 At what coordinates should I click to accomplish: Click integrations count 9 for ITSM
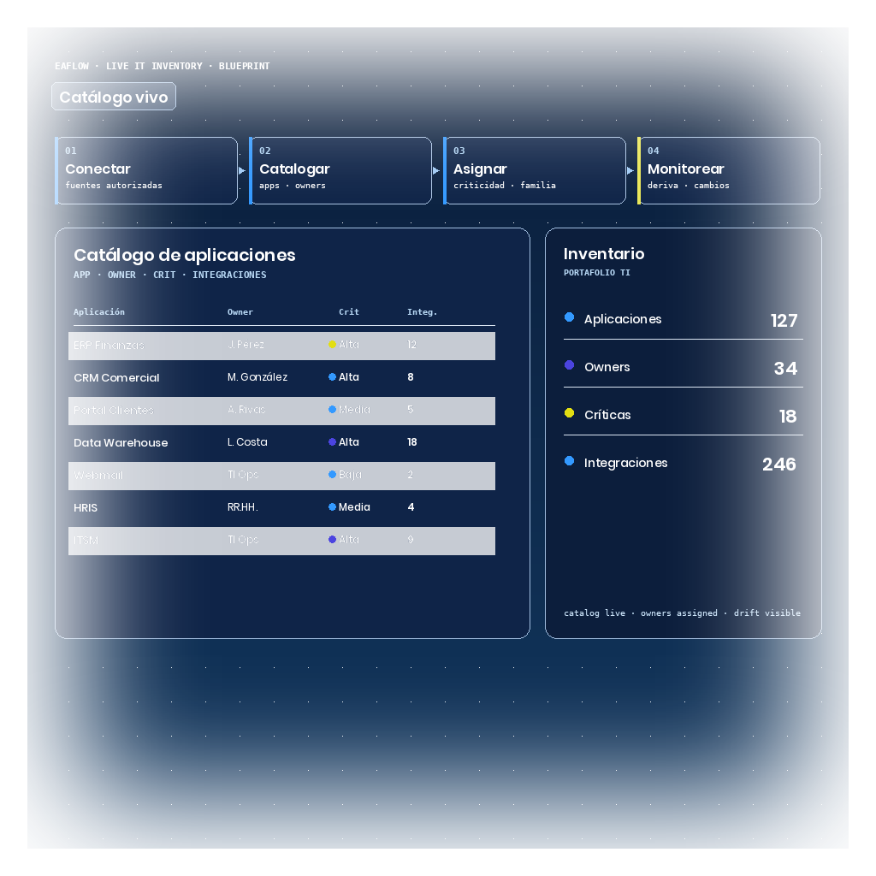point(411,540)
